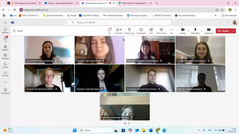Open Все закладки bookmarks folder
Viewport: 239px width, 134px height.
(x=229, y=15)
